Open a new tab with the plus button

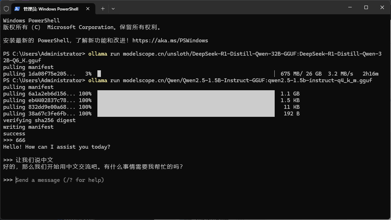coord(103,9)
